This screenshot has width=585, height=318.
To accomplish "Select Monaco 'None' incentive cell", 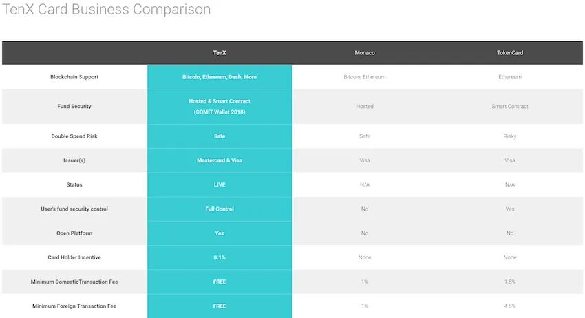I will (x=365, y=257).
